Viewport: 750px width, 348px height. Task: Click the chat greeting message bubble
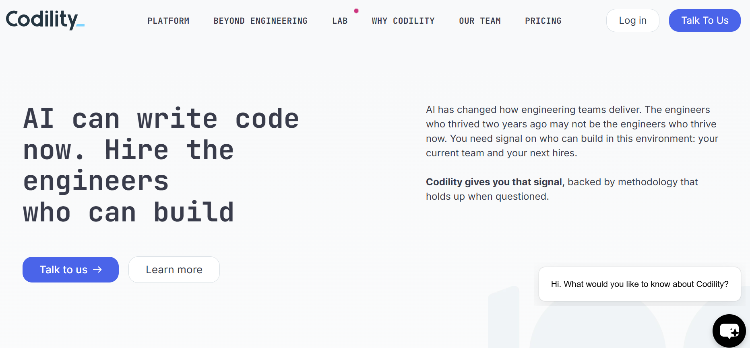(640, 284)
